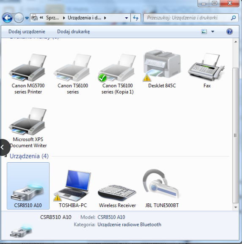
Task: Click the device icon in details pane
Action: pyautogui.click(x=21, y=231)
